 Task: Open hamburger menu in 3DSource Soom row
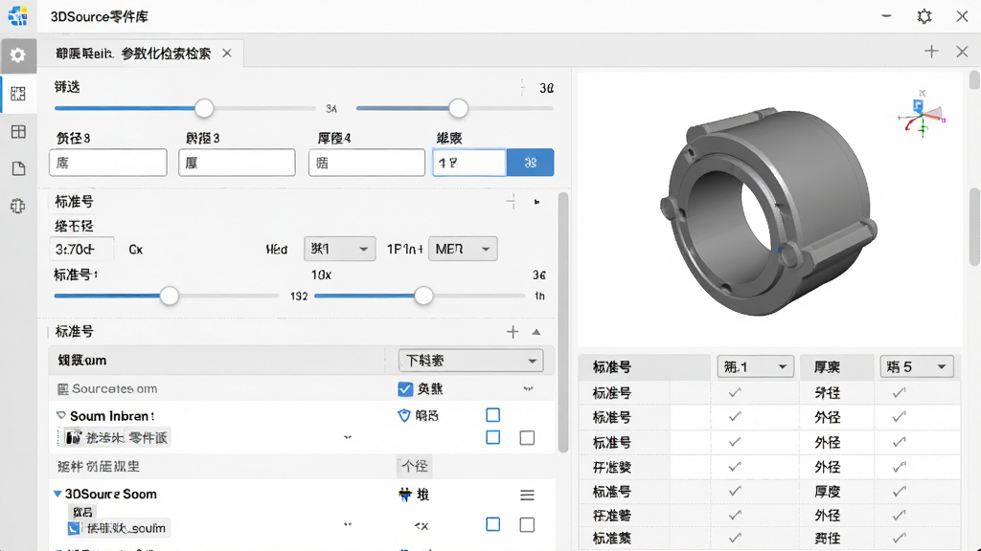[527, 495]
